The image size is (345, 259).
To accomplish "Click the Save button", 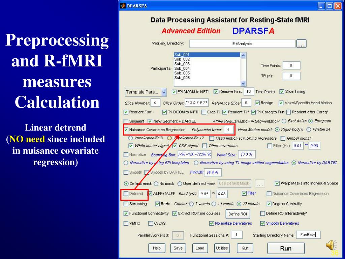I will (178, 248).
